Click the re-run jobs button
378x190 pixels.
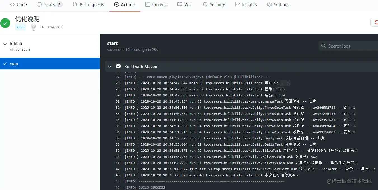(x=374, y=22)
